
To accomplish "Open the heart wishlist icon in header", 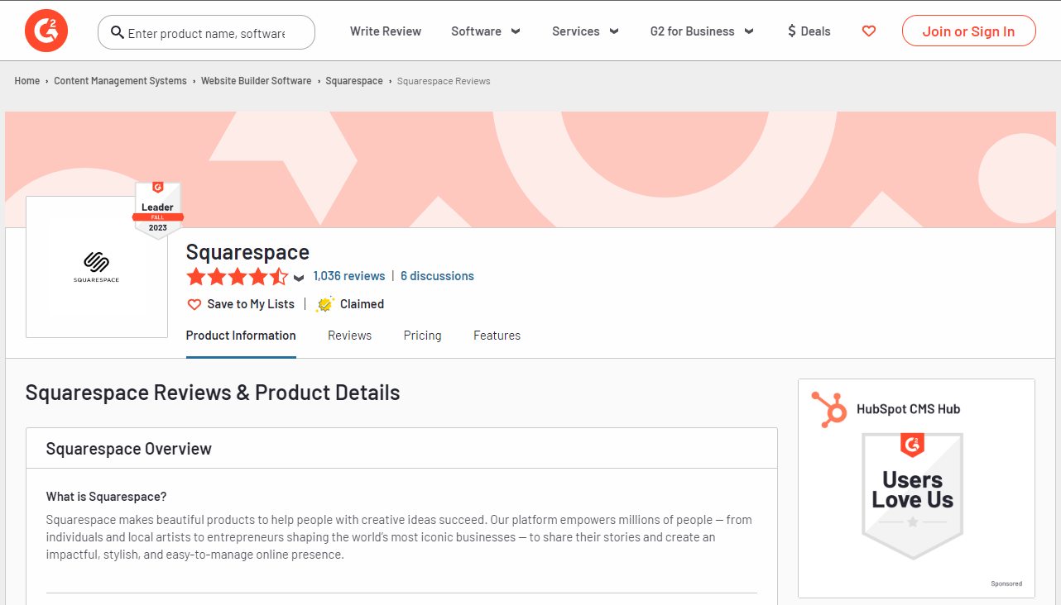I will point(869,31).
